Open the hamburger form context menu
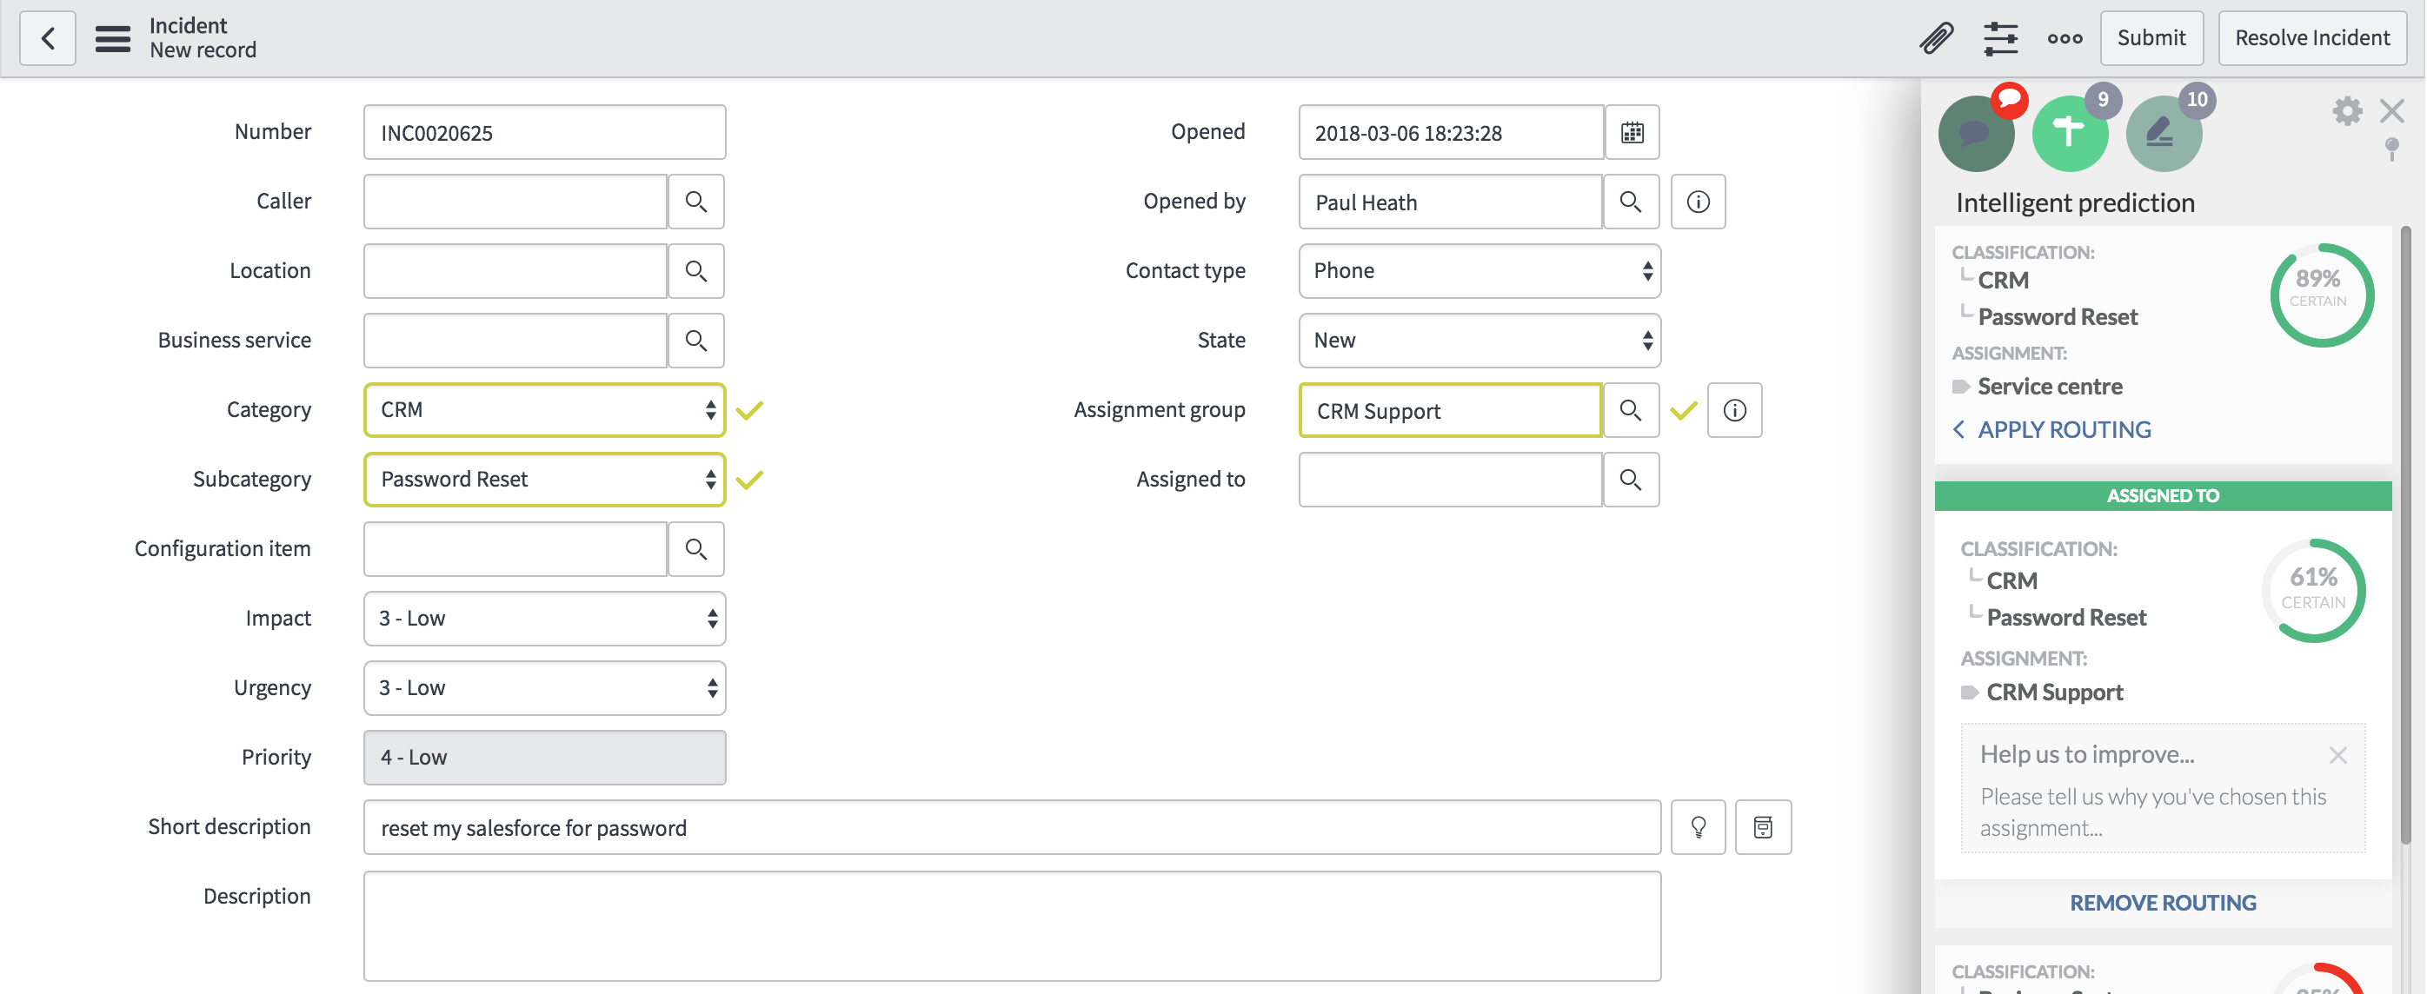The width and height of the screenshot is (2427, 994). pos(113,38)
